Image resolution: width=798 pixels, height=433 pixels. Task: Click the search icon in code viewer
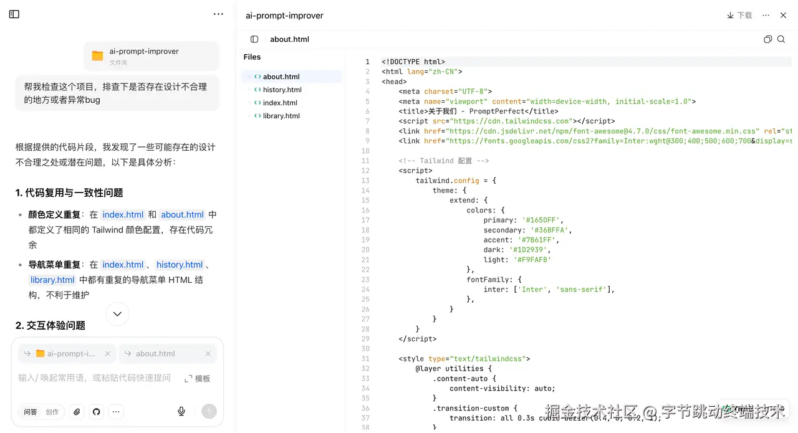click(x=781, y=39)
